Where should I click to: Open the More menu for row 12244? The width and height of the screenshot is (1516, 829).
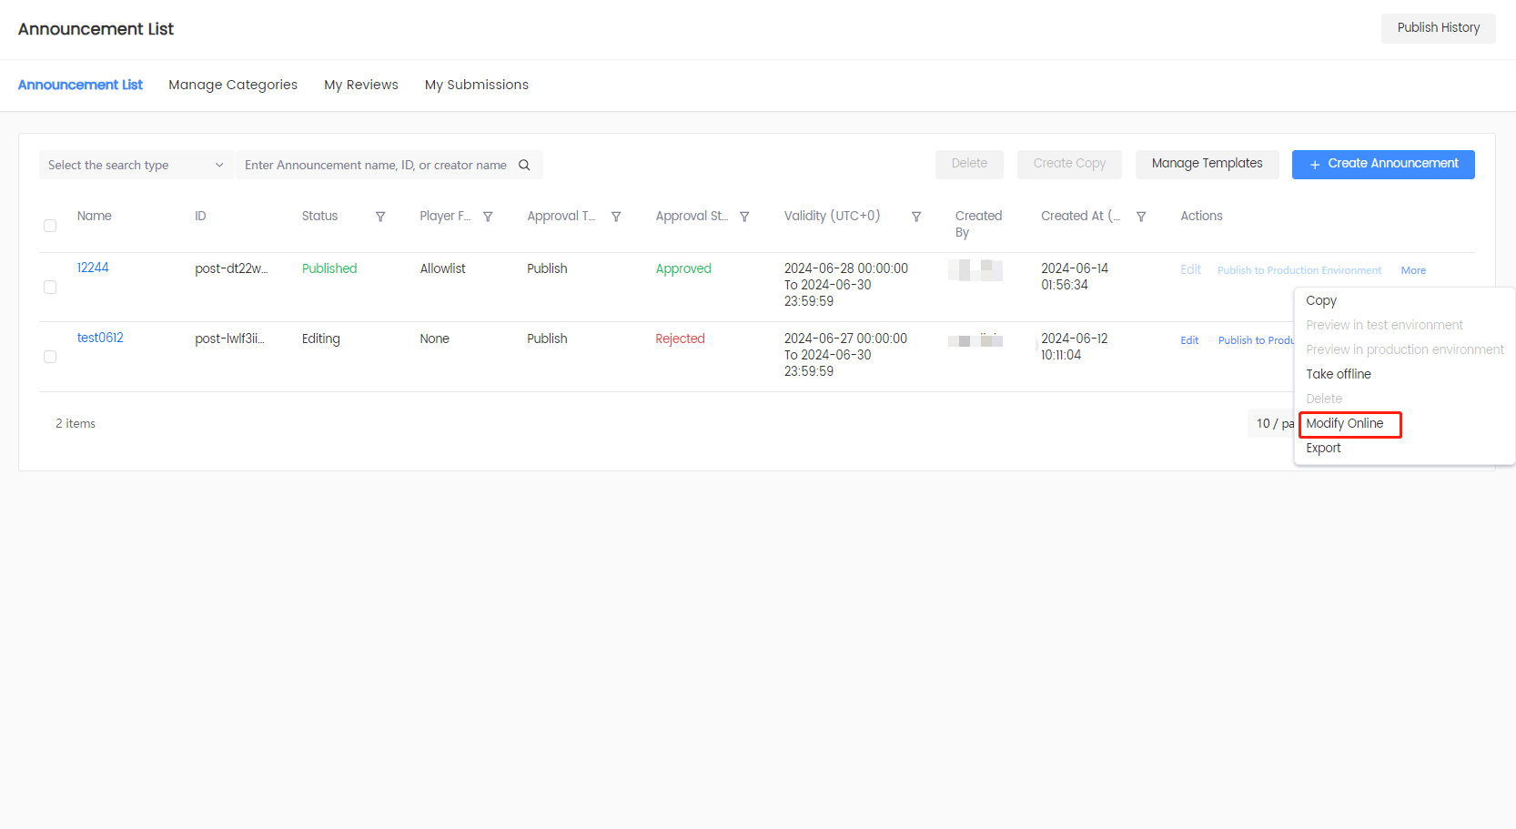[x=1412, y=270]
